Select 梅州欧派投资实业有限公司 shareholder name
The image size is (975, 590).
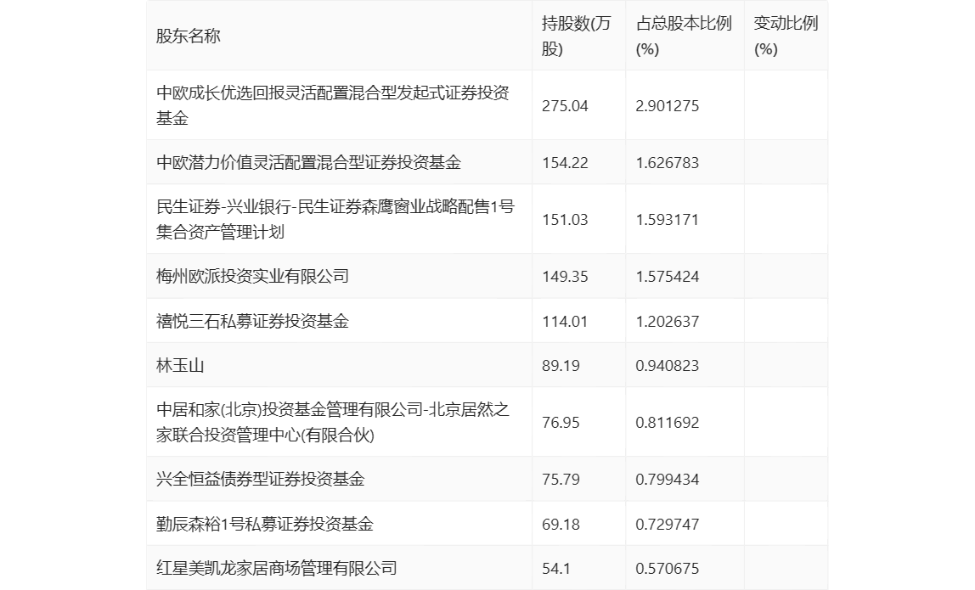(x=252, y=276)
